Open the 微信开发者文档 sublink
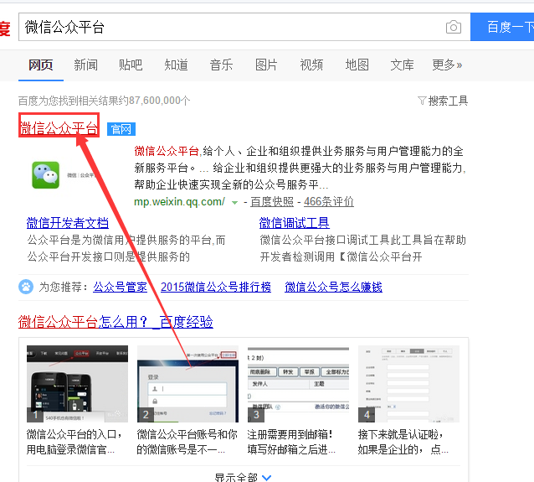Viewport: 534px width, 482px height. 68,223
